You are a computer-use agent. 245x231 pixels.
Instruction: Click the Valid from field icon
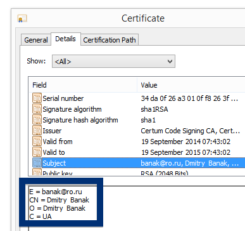point(37,142)
